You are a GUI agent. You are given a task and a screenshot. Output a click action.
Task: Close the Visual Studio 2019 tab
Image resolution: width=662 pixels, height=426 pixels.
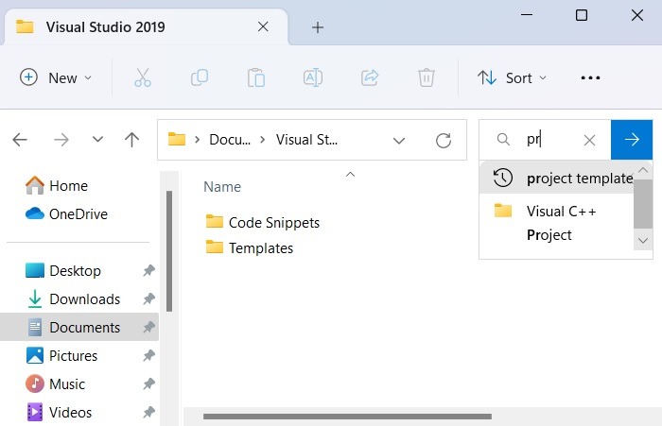tap(263, 27)
